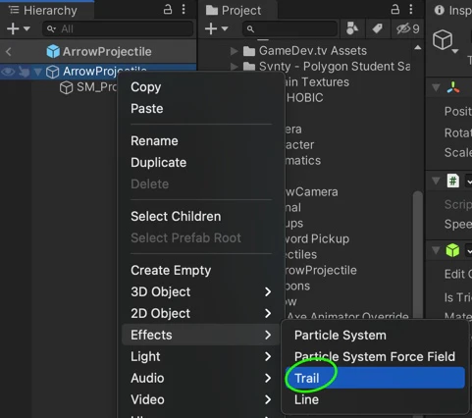Focus the Project search field
This screenshot has height=418, width=472.
(289, 28)
